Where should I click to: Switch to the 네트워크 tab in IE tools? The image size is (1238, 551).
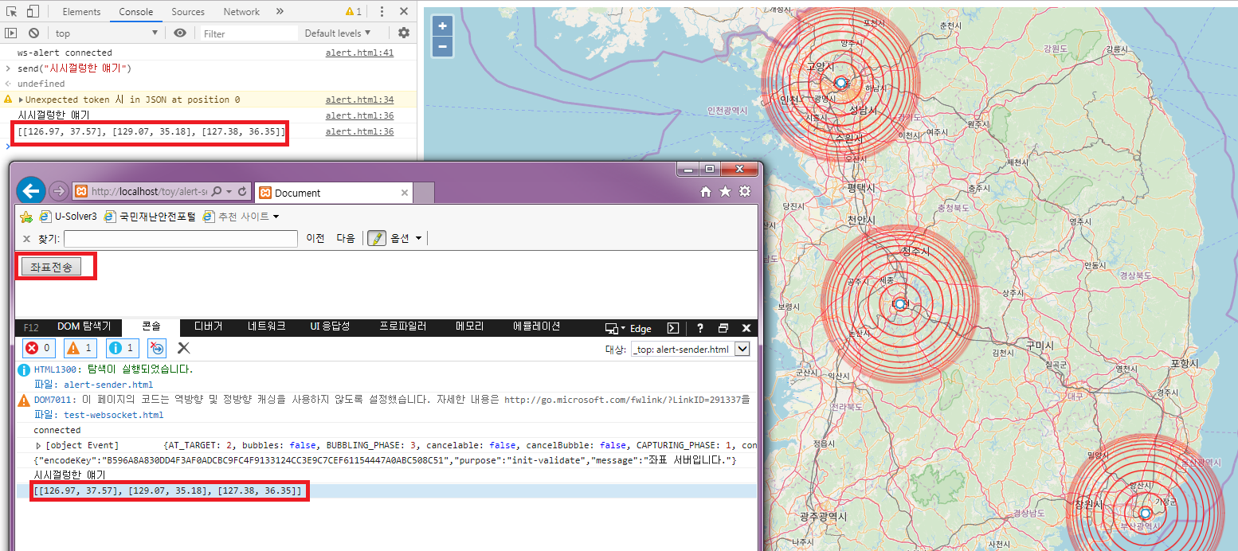(x=266, y=326)
